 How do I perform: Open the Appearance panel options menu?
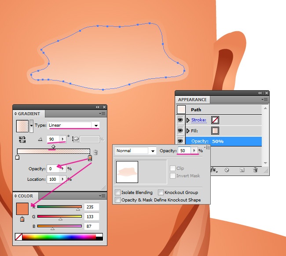264,99
